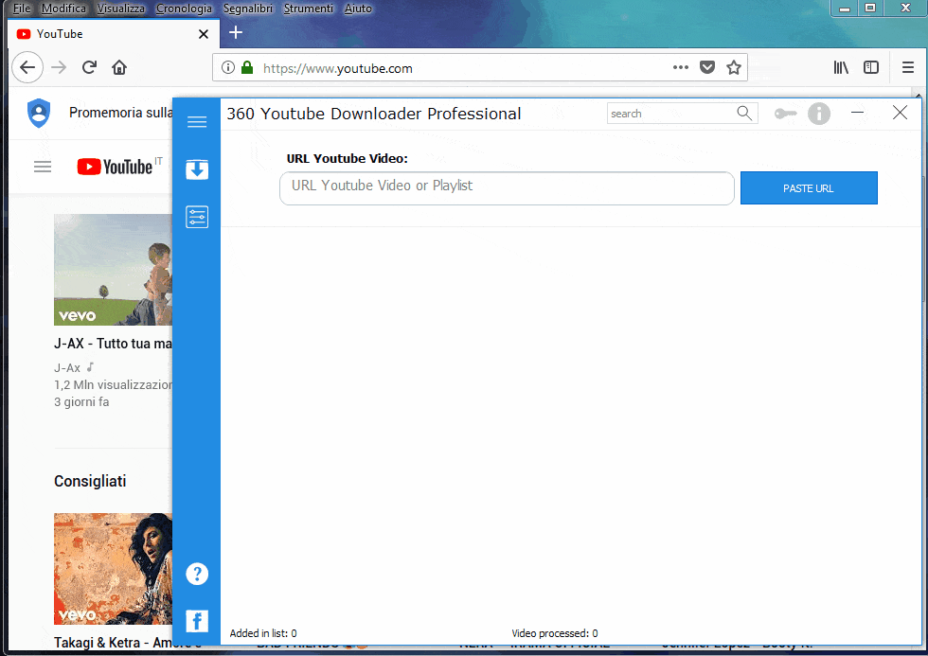Click the Video processed: 0 status
Viewport: 928px width, 656px height.
555,633
